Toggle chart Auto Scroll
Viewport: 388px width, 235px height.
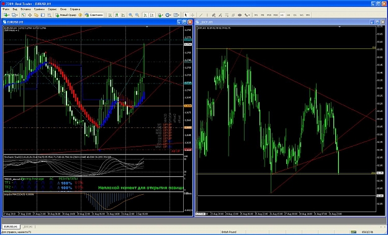pos(145,15)
